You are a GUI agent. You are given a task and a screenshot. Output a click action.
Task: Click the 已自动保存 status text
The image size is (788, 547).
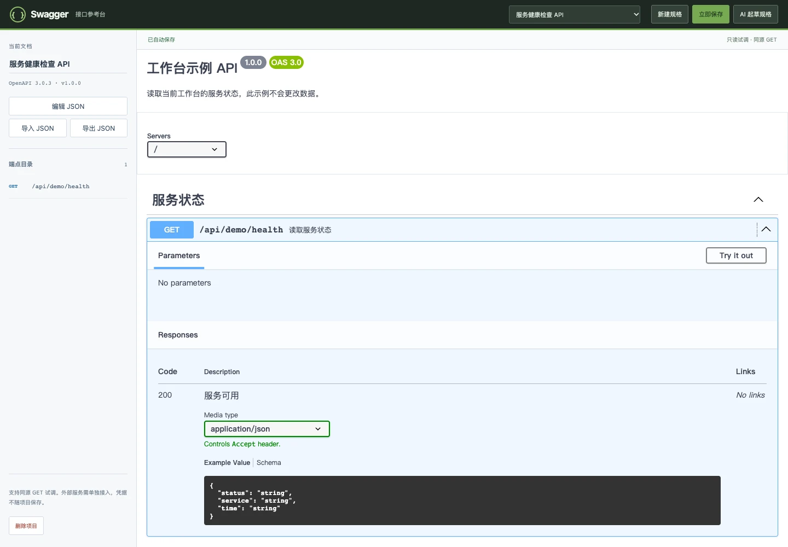(161, 40)
